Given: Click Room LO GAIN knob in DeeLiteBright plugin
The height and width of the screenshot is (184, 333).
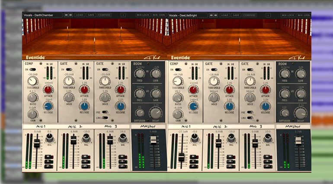Looking at the screenshot, I should click(301, 94).
